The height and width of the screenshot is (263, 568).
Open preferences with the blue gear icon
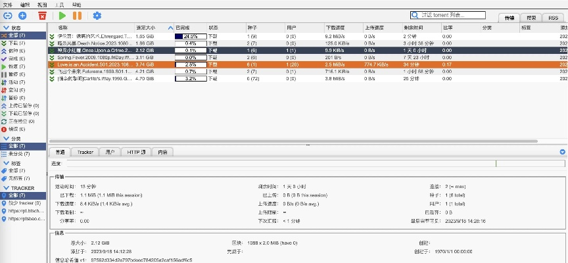pyautogui.click(x=97, y=15)
